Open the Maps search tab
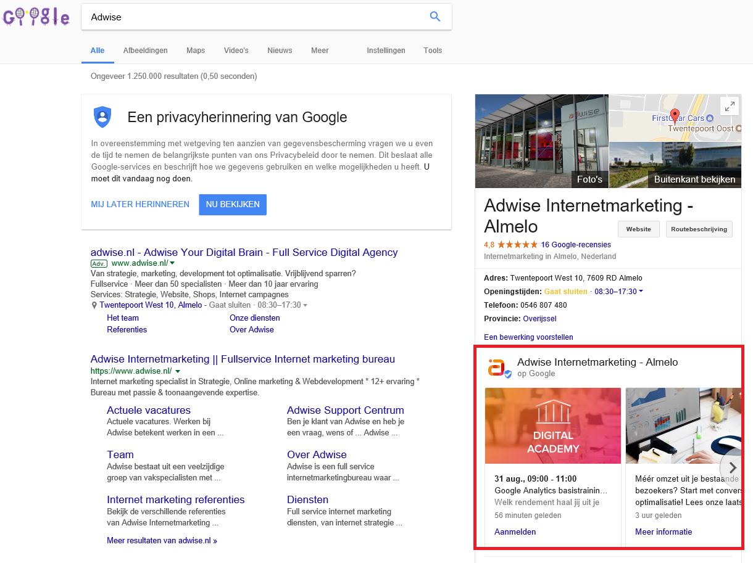This screenshot has width=753, height=563. pyautogui.click(x=196, y=51)
